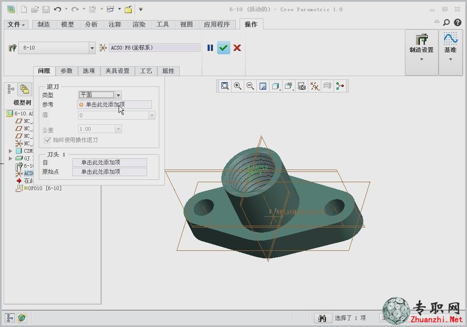The width and height of the screenshot is (467, 327).
Task: Open quick access toolbar customize arrow
Action: [x=141, y=9]
